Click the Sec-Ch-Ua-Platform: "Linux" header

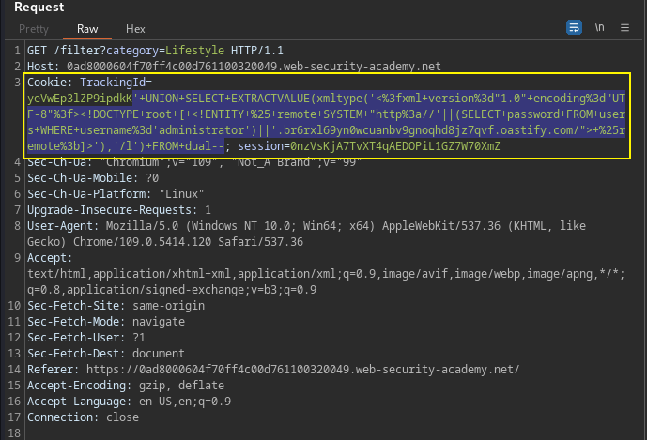coord(116,194)
